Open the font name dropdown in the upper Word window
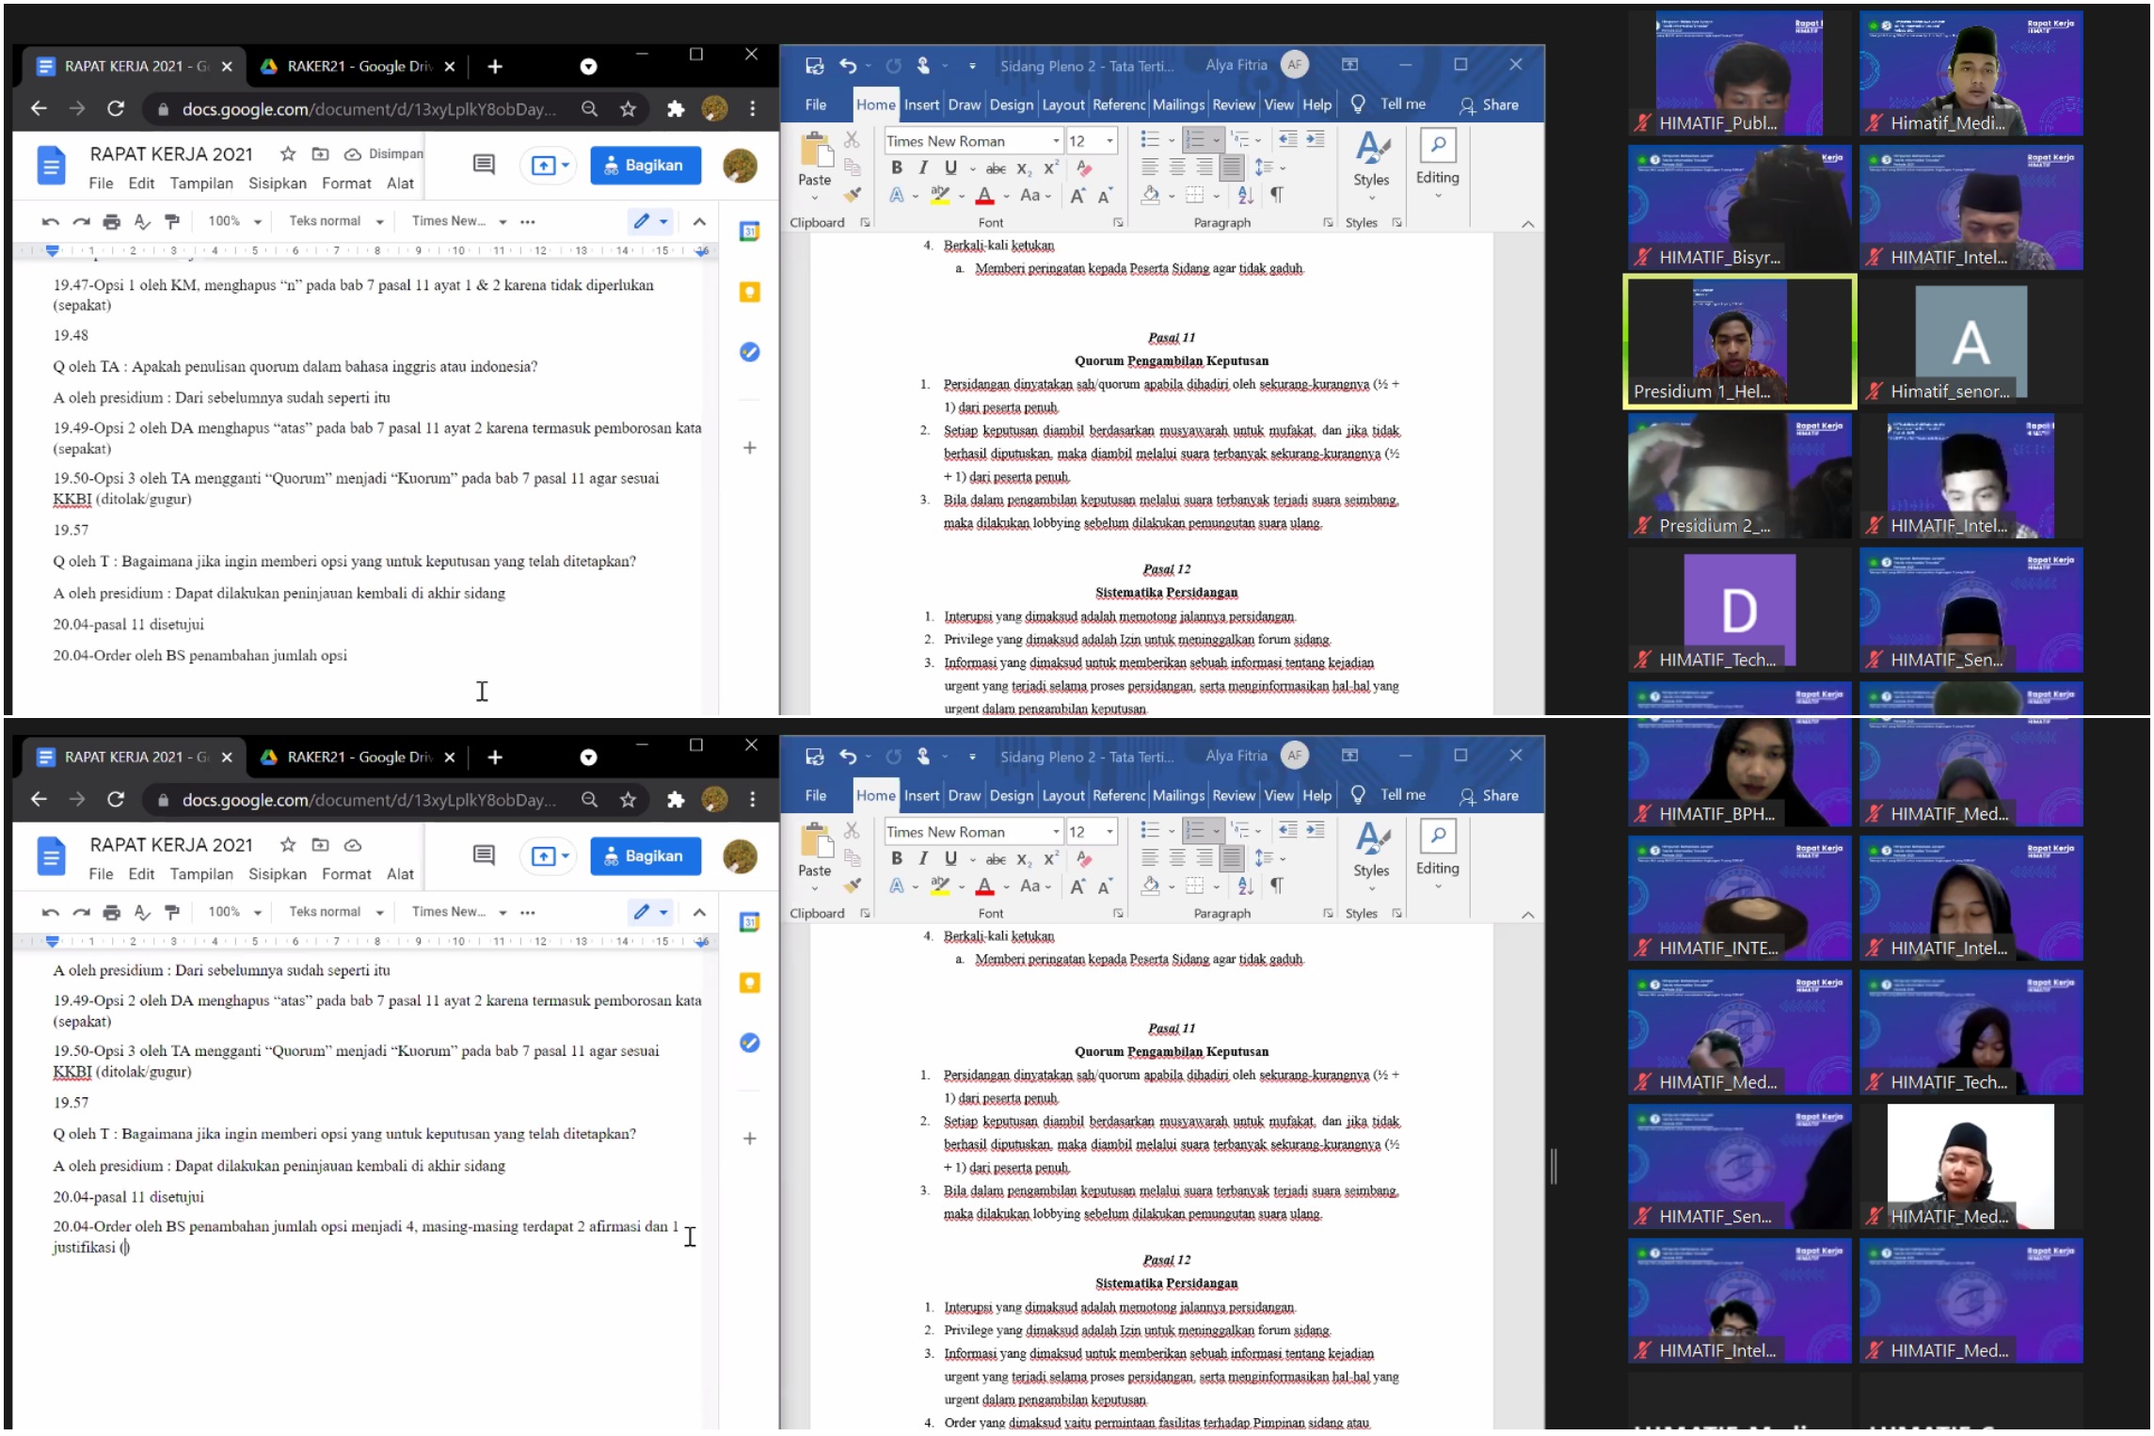2154x1436 pixels. click(1056, 141)
